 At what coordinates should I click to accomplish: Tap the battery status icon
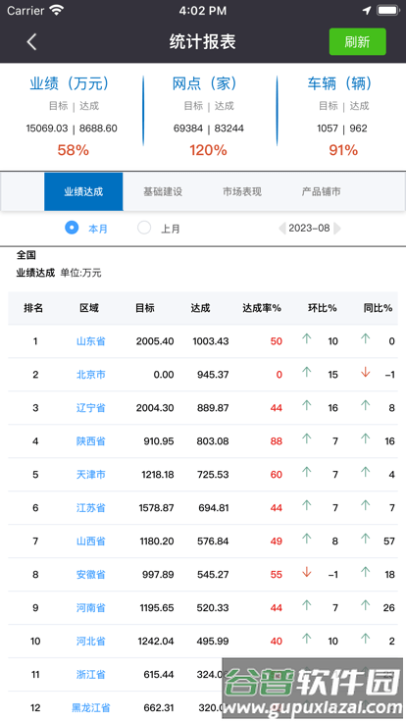tap(387, 10)
